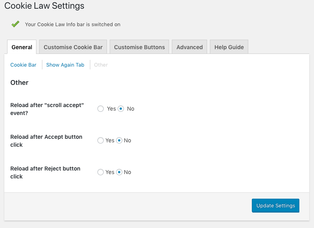Enable reload after Accept button click
Viewport: 314px width, 228px height.
pyautogui.click(x=101, y=140)
